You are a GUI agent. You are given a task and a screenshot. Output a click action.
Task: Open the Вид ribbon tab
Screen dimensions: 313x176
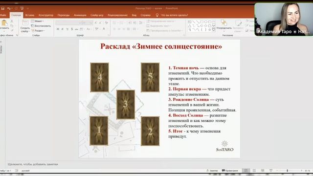134,15
